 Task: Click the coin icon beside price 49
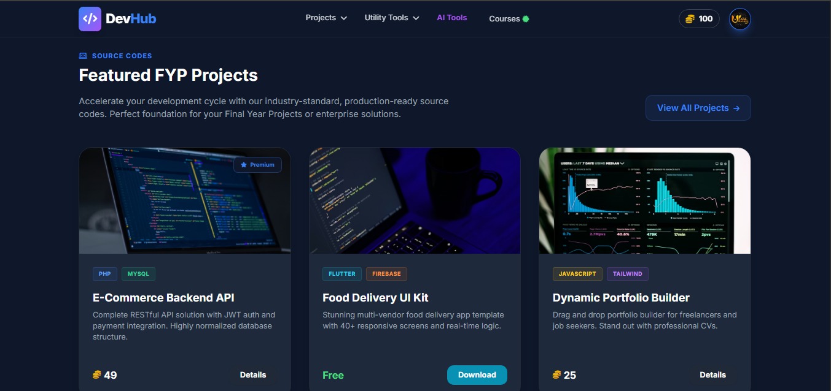[x=96, y=375]
